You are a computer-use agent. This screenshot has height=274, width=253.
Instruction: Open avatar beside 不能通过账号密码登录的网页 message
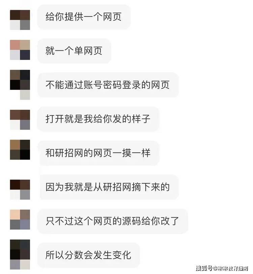tap(20, 85)
